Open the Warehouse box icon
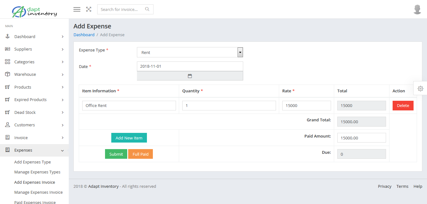 tap(8, 74)
